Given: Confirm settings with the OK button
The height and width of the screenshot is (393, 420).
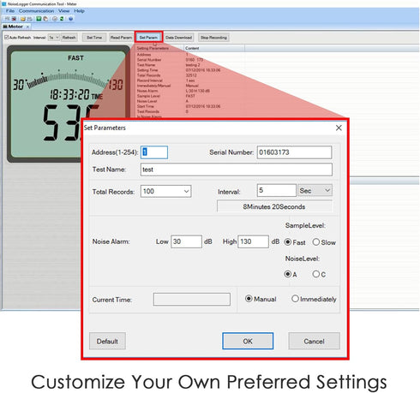Looking at the screenshot, I should click(x=248, y=341).
